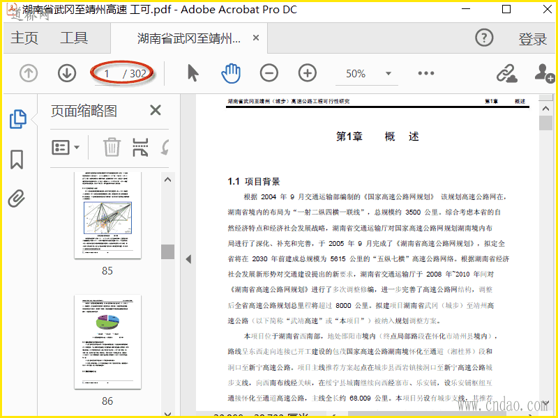The width and height of the screenshot is (558, 418).
Task: Click the page label 86
Action: [107, 401]
